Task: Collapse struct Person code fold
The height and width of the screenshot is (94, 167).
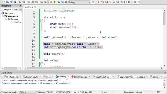Action: tap(42, 21)
